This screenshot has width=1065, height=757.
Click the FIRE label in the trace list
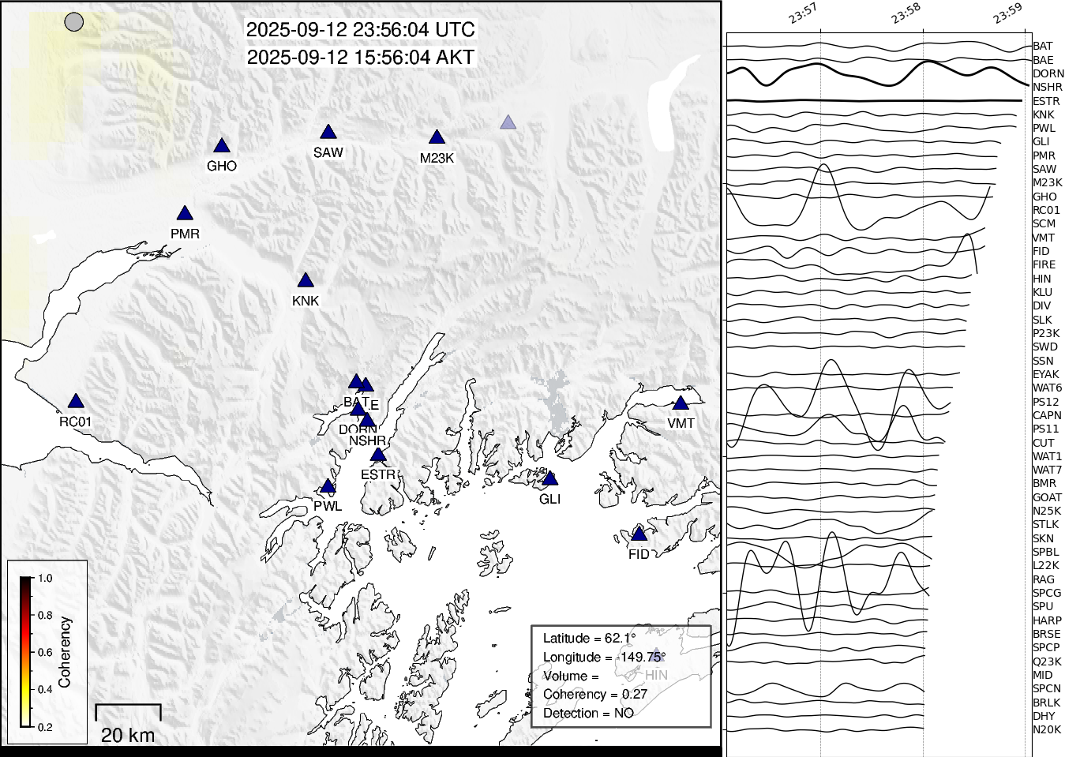tap(1044, 265)
